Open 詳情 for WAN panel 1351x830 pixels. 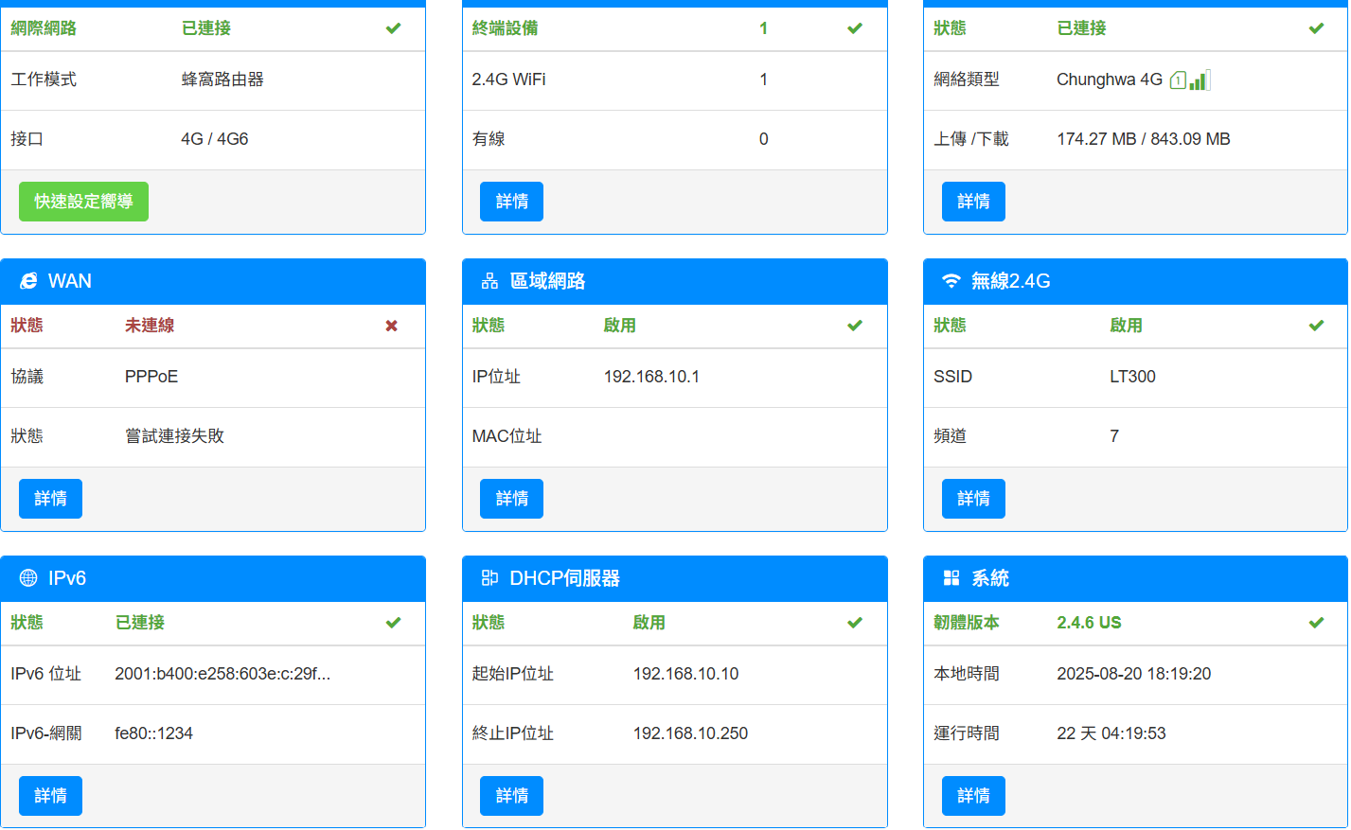coord(50,499)
